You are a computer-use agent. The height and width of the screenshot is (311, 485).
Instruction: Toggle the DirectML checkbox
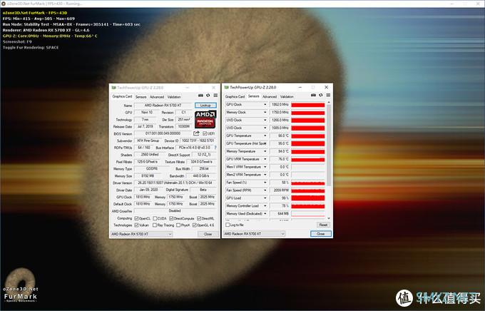[199, 218]
